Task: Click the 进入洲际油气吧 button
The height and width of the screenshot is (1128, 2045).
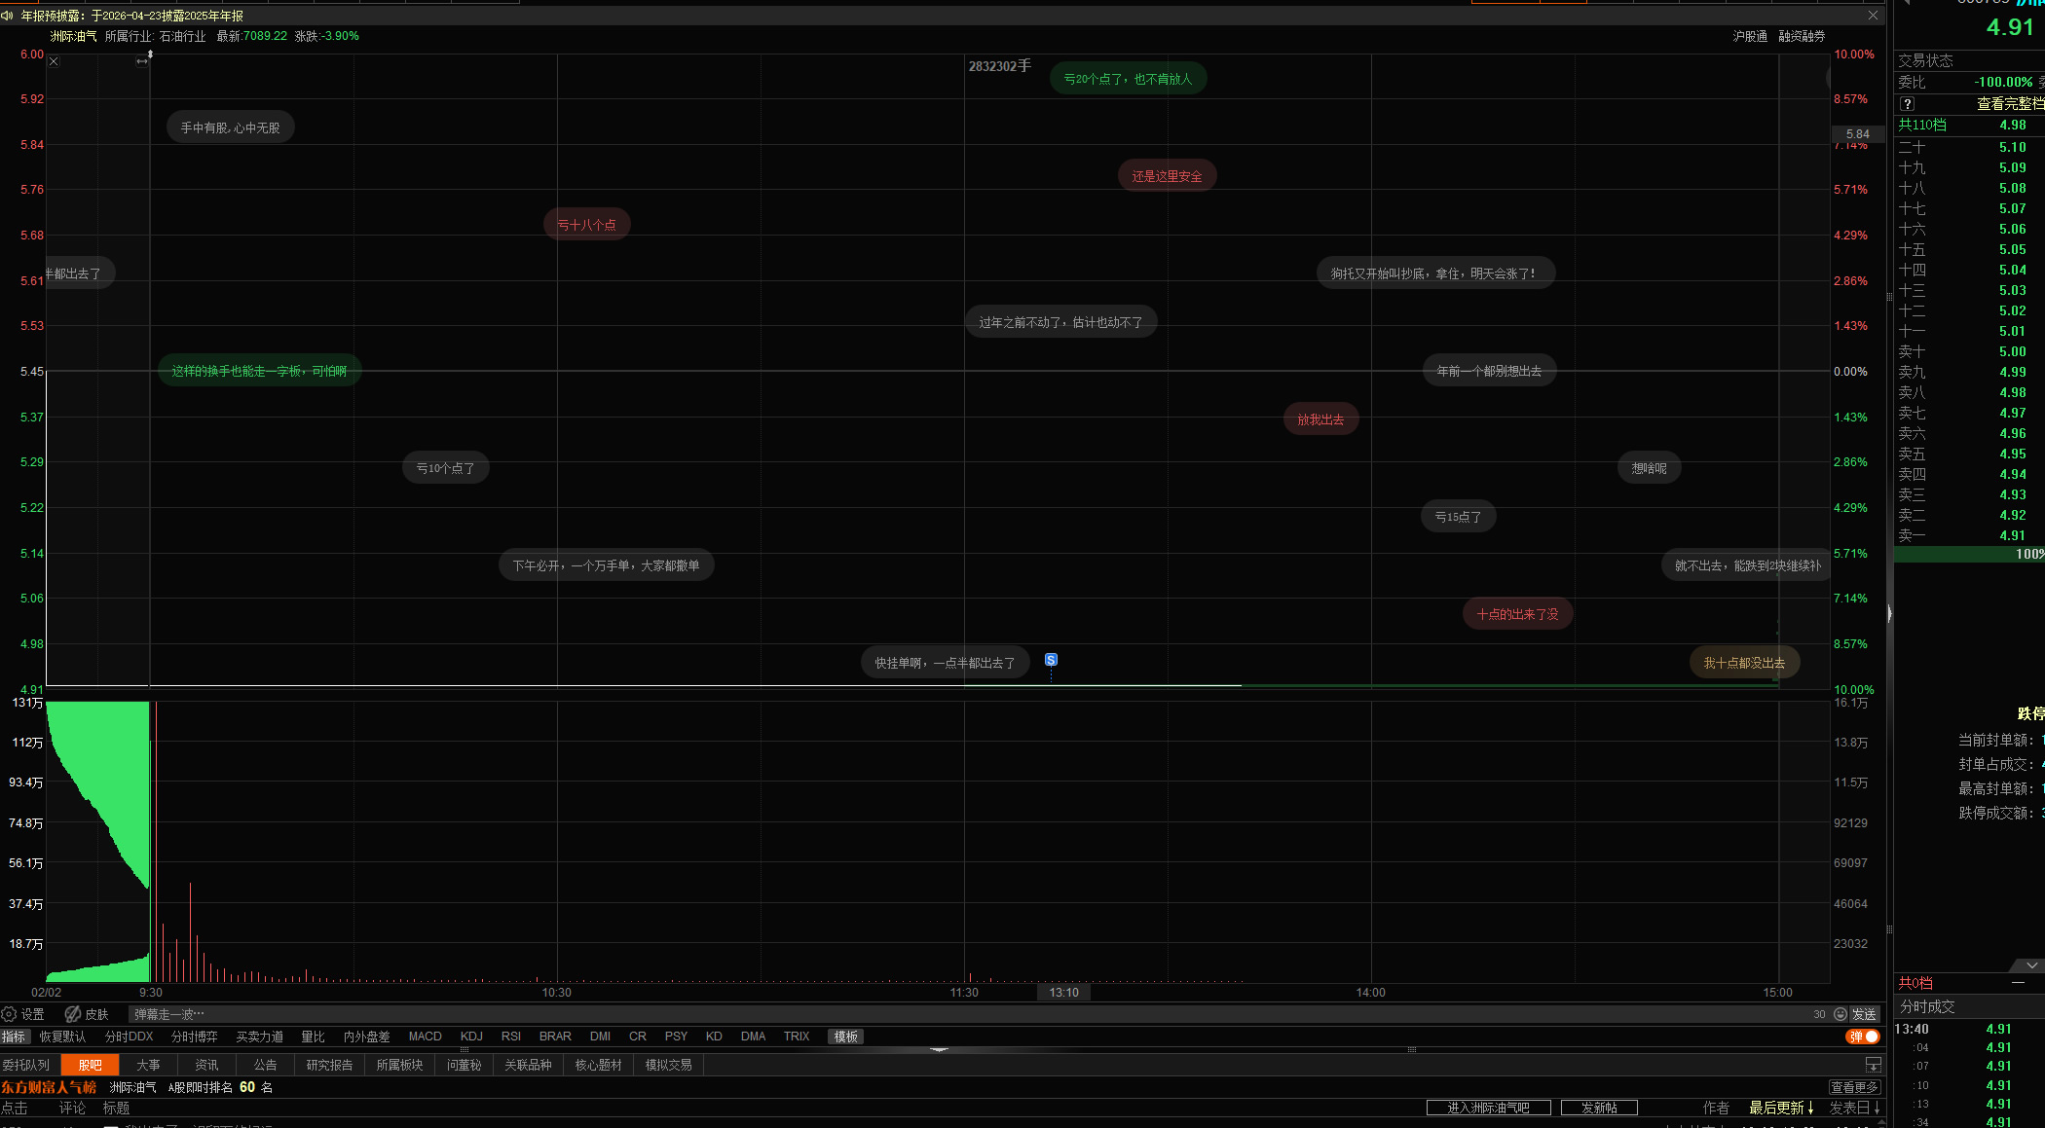Action: (1488, 1108)
